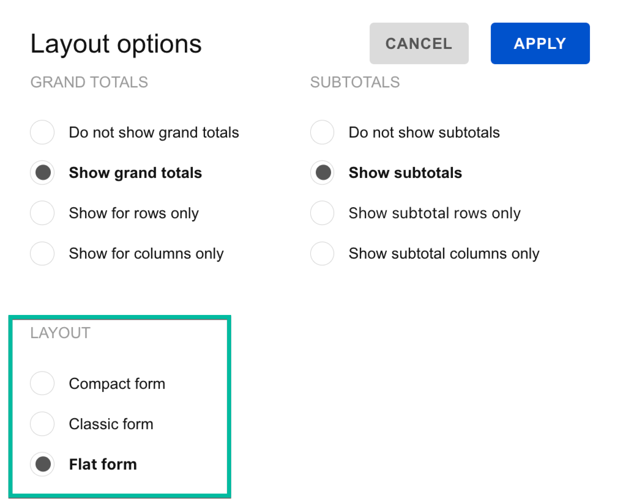Image resolution: width=623 pixels, height=502 pixels.
Task: Click the 'Show subtotals' bold label text
Action: coord(405,173)
